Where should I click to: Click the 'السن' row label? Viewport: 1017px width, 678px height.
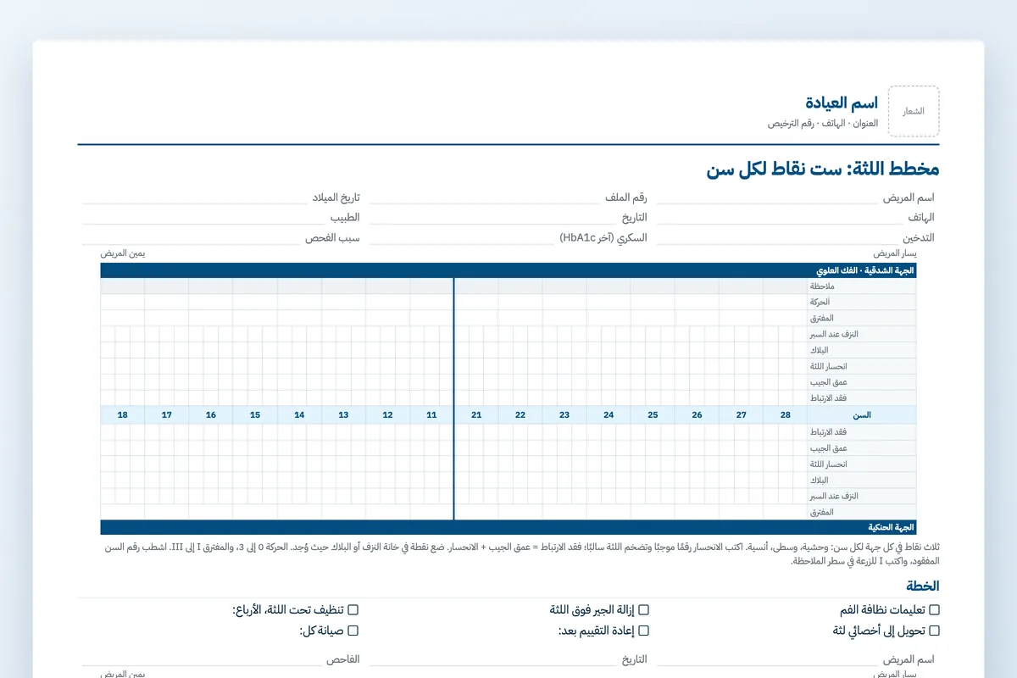[862, 415]
